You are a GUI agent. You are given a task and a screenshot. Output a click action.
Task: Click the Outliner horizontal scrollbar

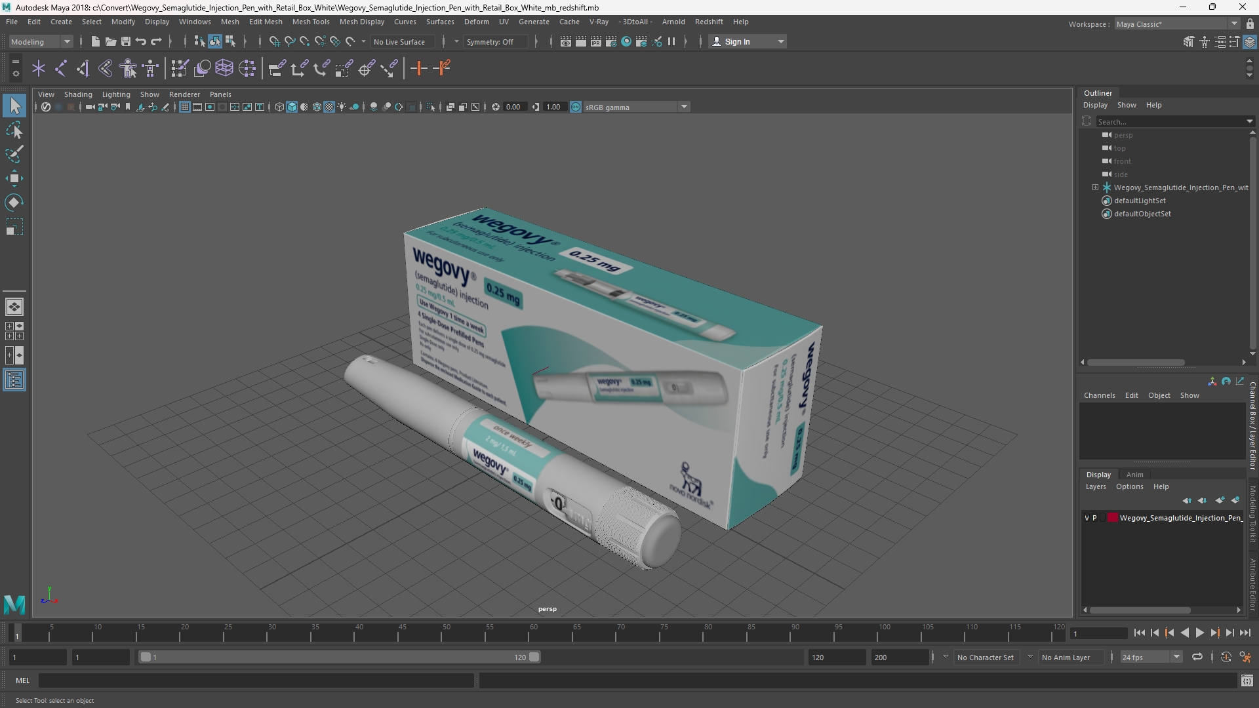[1136, 362]
